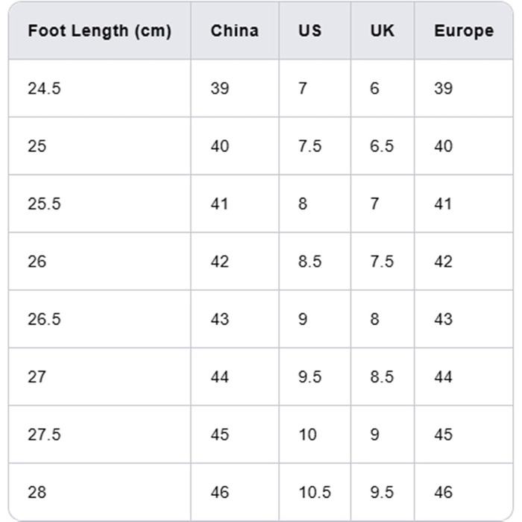Select US size 10.5 cell
Screen dimensions: 522x522
314,492
